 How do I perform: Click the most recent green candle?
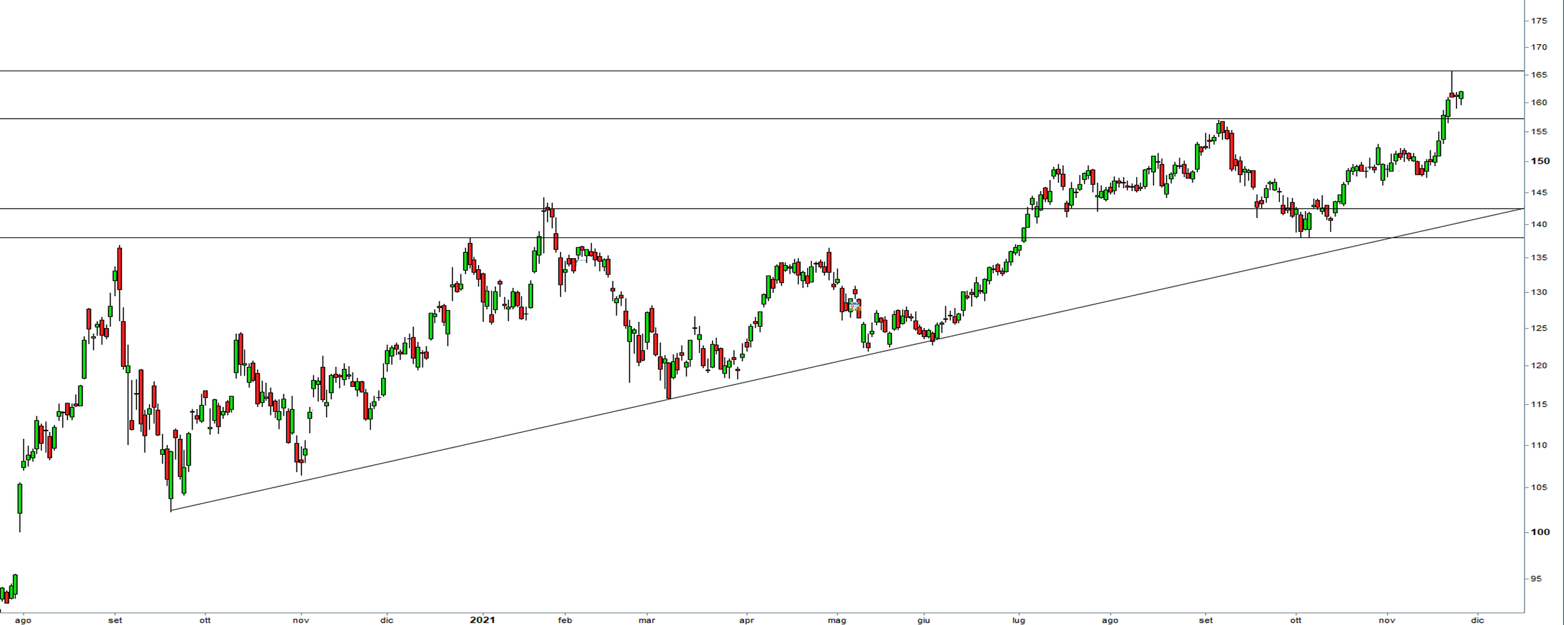coord(1461,95)
